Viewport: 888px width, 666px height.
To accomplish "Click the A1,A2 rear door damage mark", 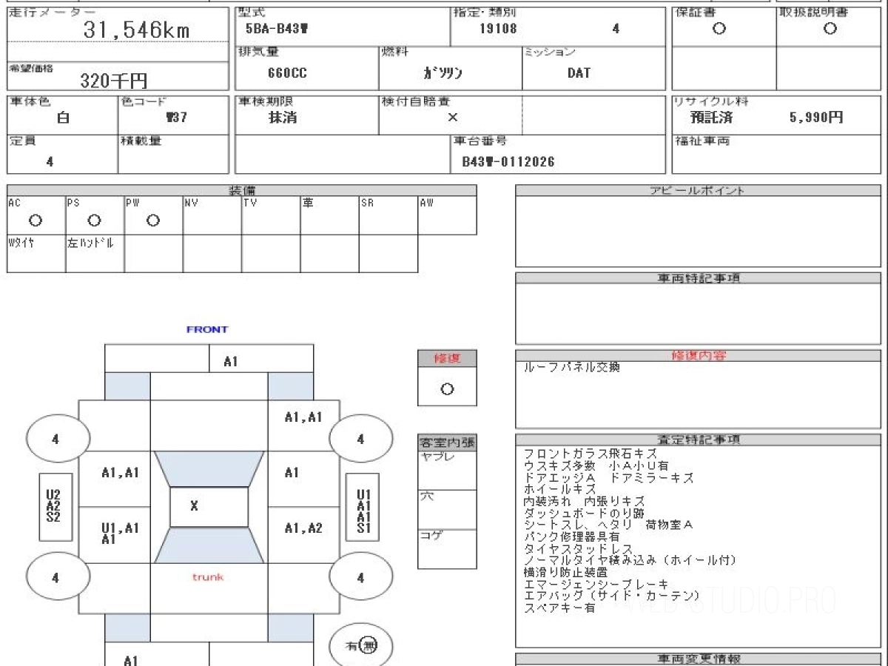I will pos(304,528).
